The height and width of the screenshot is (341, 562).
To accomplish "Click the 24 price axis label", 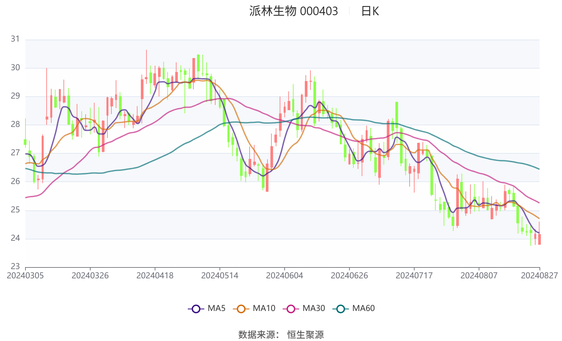I will 15,238.
